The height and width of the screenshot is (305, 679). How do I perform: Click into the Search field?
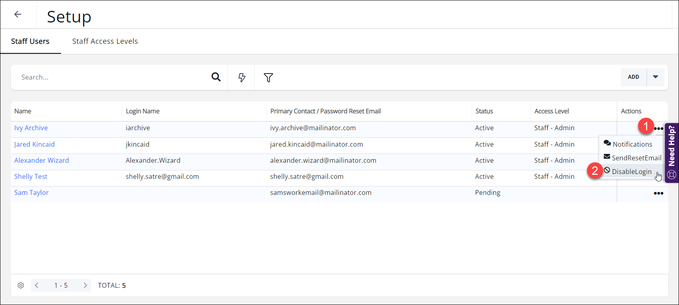(x=112, y=77)
